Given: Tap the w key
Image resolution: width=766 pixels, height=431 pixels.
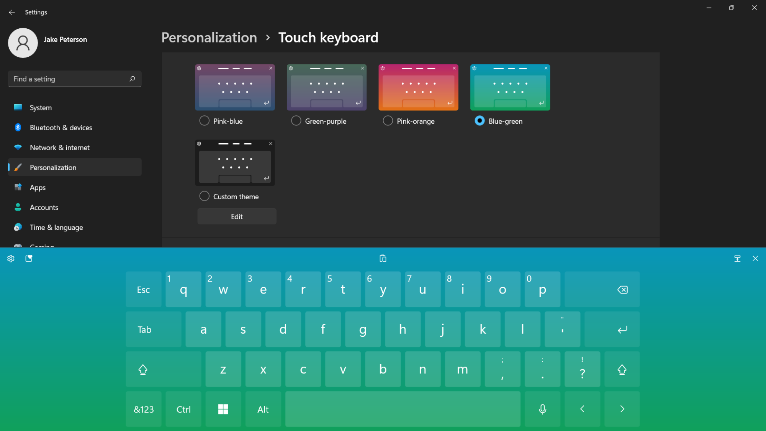Looking at the screenshot, I should point(223,290).
